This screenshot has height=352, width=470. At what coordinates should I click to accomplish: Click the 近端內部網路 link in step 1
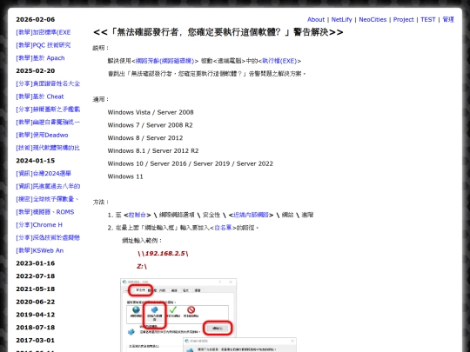tap(251, 215)
